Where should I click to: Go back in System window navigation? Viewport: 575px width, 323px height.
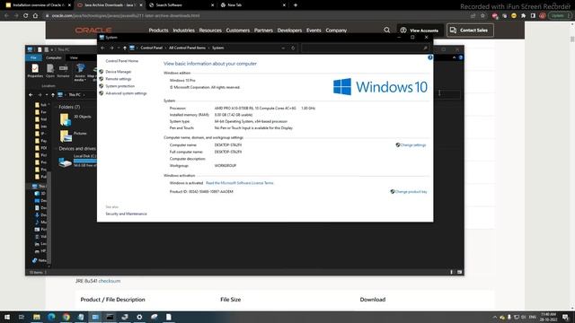pos(102,48)
